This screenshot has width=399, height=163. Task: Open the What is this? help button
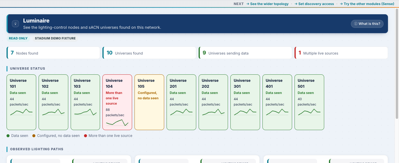click(367, 24)
